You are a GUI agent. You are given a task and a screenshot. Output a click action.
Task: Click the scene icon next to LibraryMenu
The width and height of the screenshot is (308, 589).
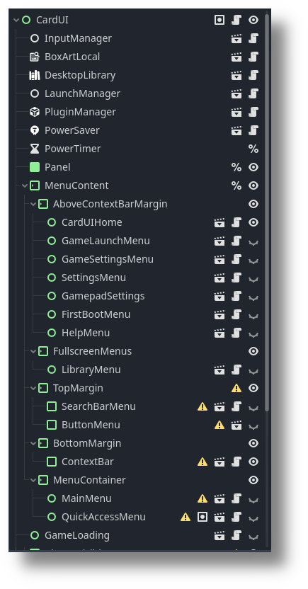(219, 370)
